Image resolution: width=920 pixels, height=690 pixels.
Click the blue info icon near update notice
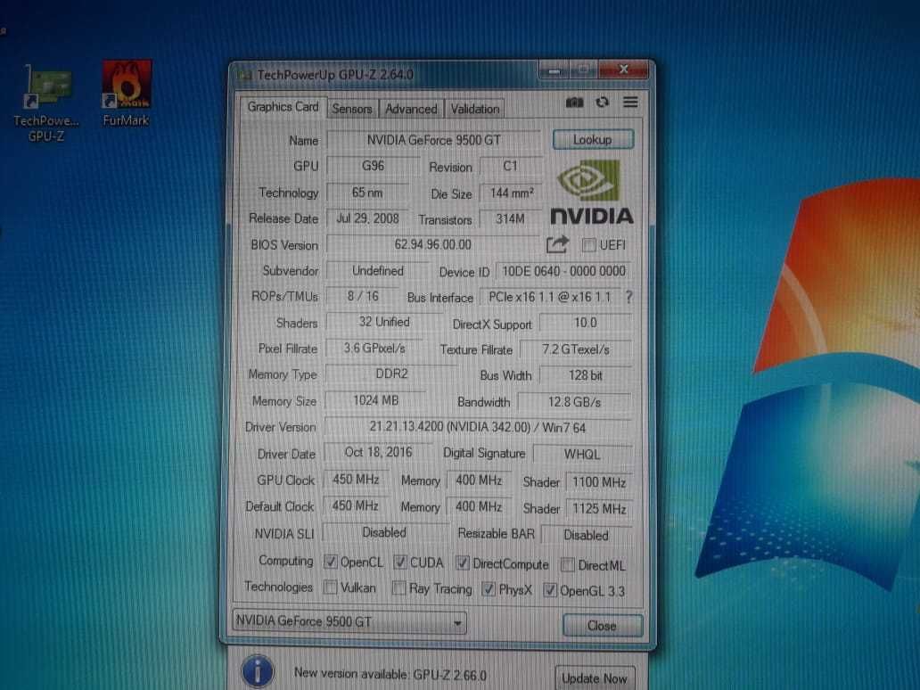[258, 672]
